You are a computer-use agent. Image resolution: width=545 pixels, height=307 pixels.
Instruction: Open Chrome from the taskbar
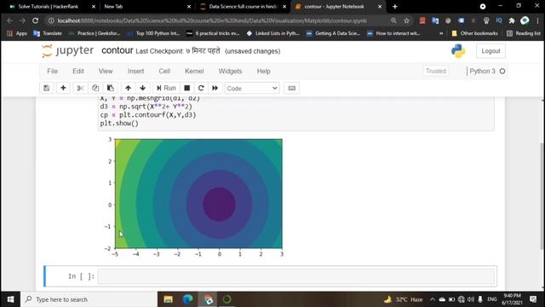[x=208, y=299]
